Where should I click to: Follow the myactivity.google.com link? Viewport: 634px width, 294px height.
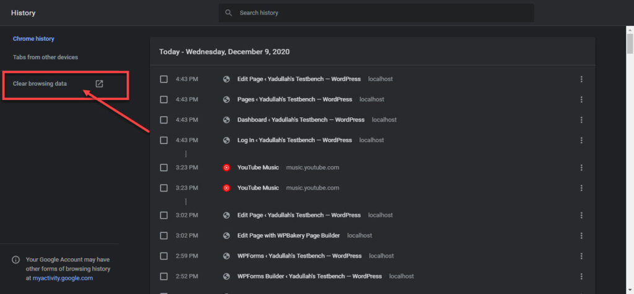[x=63, y=279]
